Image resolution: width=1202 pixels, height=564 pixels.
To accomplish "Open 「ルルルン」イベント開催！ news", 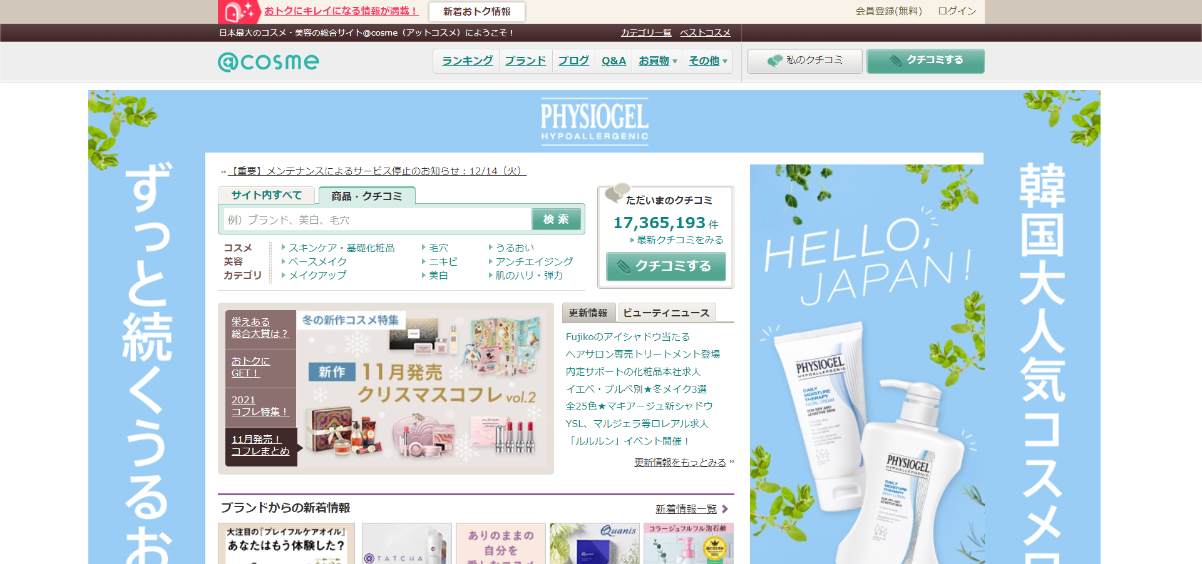I will 628,441.
